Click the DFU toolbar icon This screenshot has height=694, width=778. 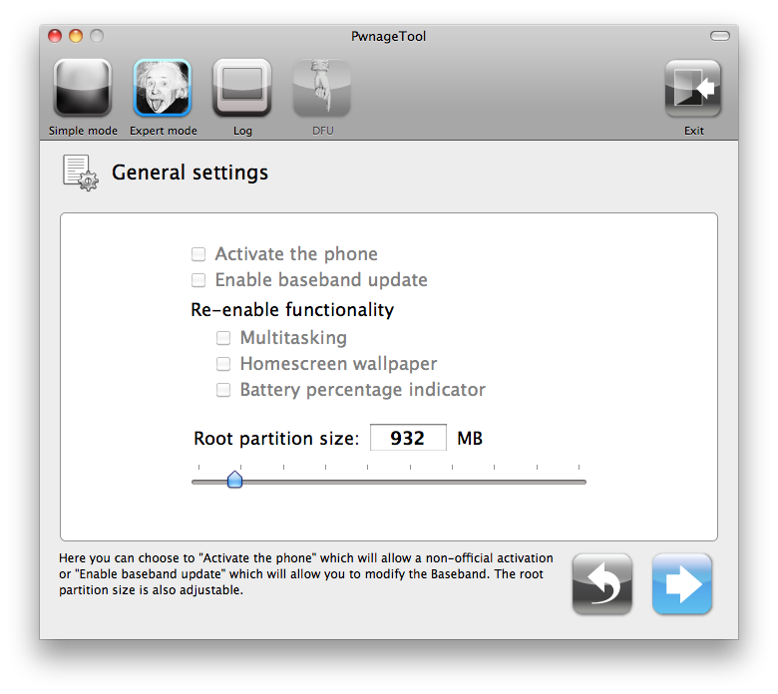tap(322, 89)
